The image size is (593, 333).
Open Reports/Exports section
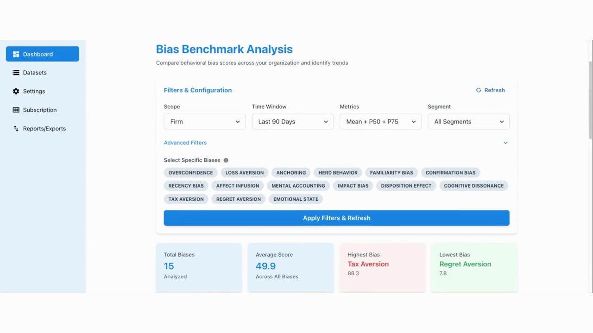43,129
